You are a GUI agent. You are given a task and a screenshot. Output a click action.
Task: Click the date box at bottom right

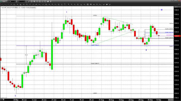pos(171,100)
